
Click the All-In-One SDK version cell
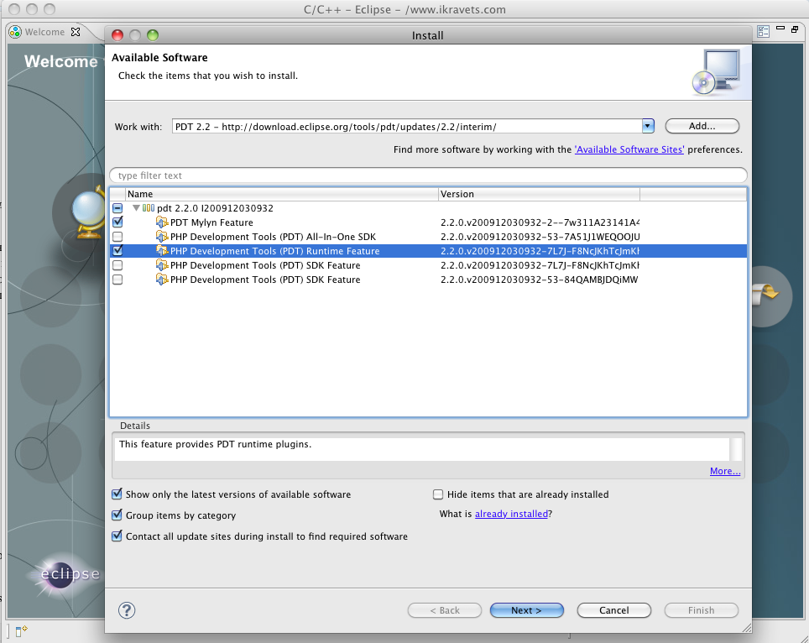point(540,237)
